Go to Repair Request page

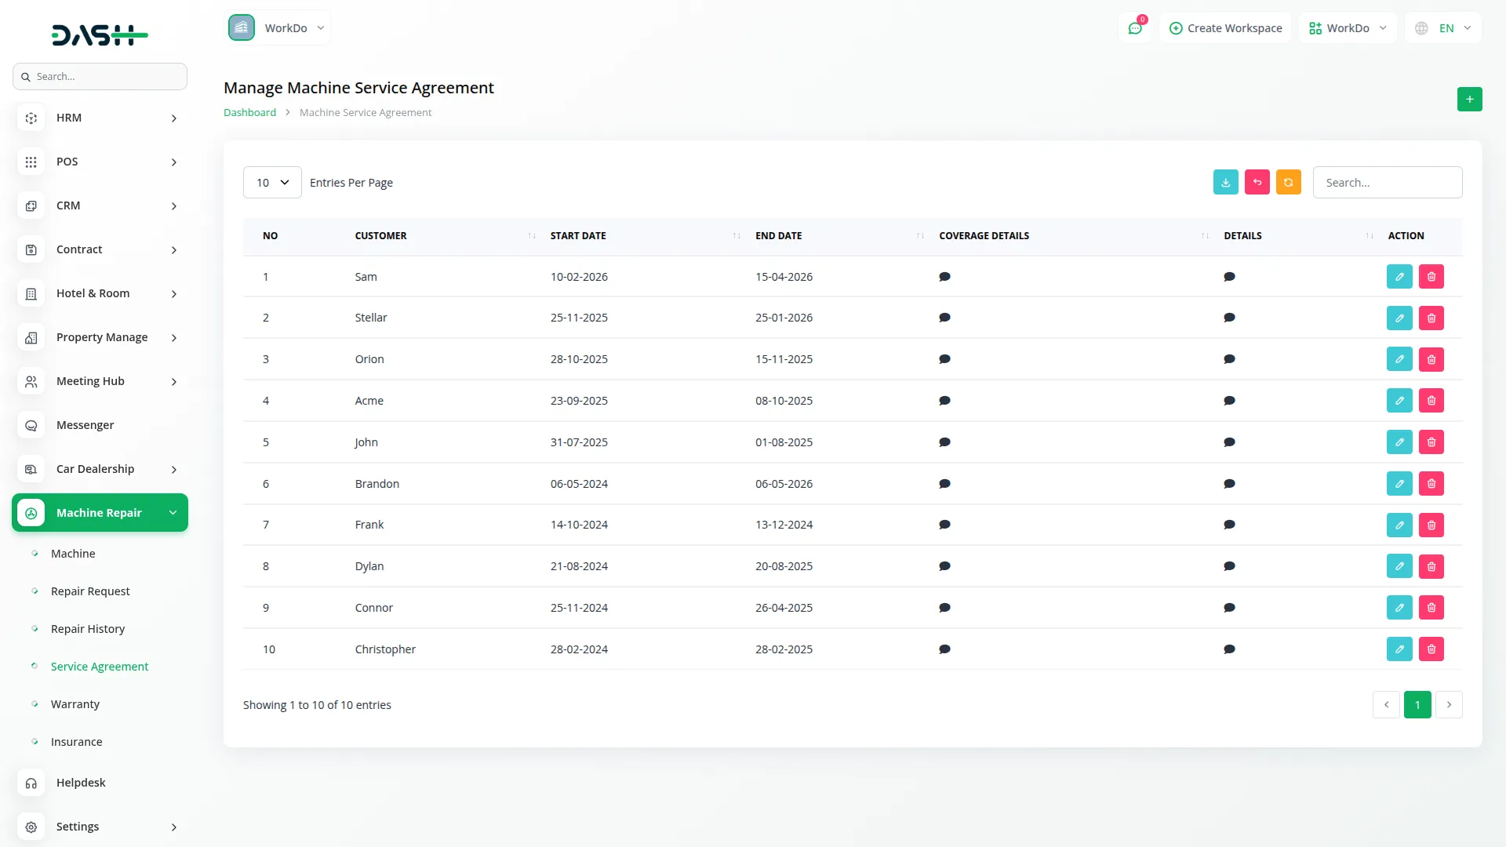click(x=90, y=591)
